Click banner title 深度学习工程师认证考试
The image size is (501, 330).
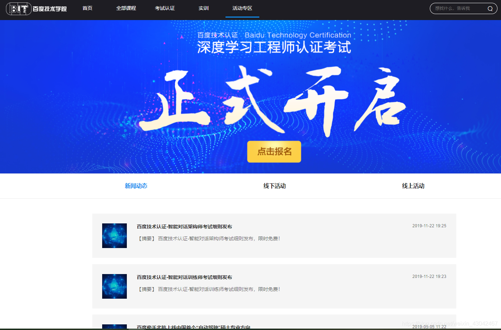point(274,47)
